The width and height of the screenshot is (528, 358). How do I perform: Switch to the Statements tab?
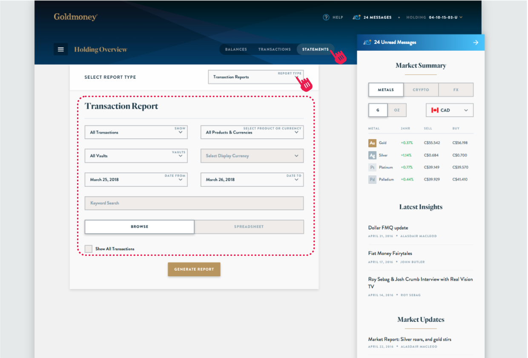tap(316, 49)
